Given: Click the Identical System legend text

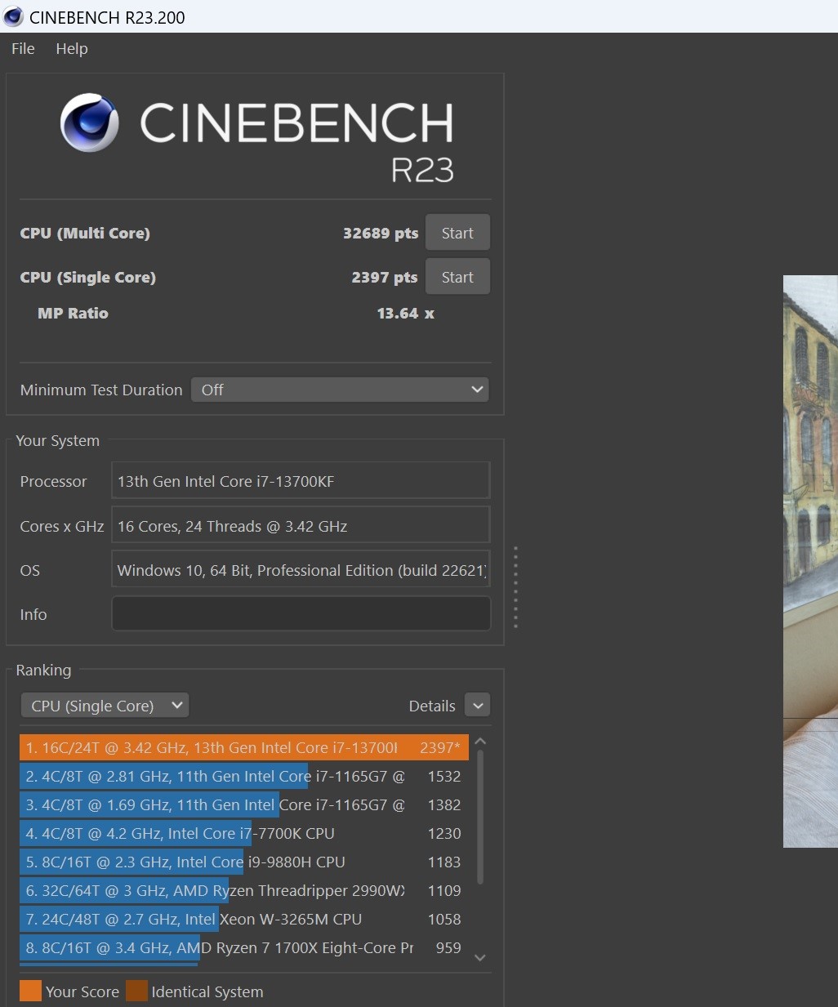Looking at the screenshot, I should [x=207, y=991].
